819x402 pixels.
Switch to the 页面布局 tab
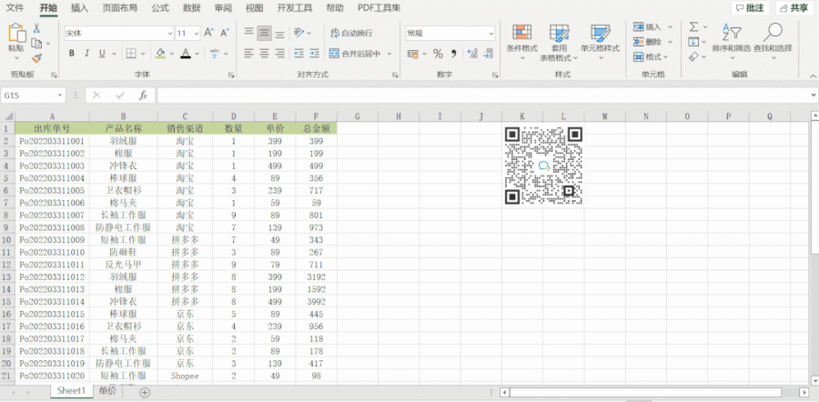coord(119,8)
